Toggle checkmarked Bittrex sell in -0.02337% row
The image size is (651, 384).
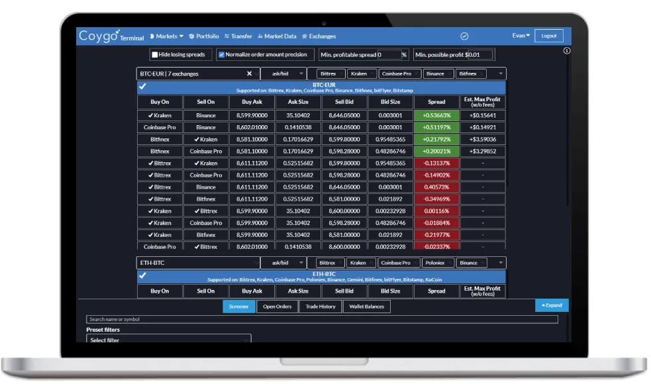coord(205,246)
